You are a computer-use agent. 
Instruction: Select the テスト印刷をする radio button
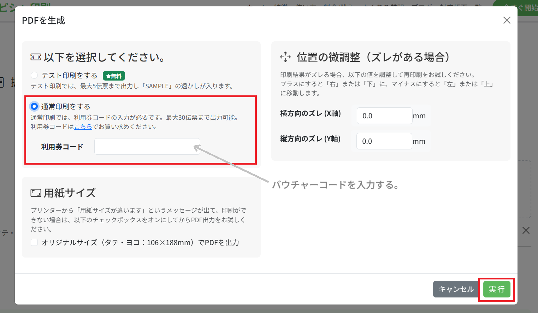34,75
